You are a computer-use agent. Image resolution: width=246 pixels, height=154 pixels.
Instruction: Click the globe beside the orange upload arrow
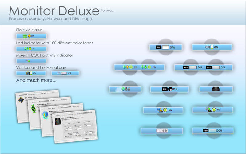click(124, 67)
